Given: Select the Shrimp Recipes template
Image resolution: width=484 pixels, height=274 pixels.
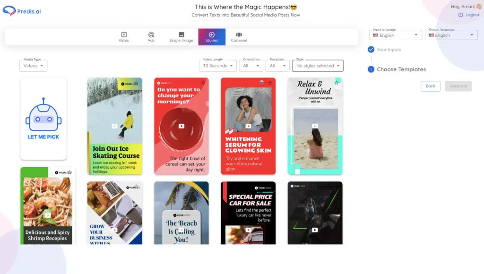Looking at the screenshot, I should pos(48,206).
